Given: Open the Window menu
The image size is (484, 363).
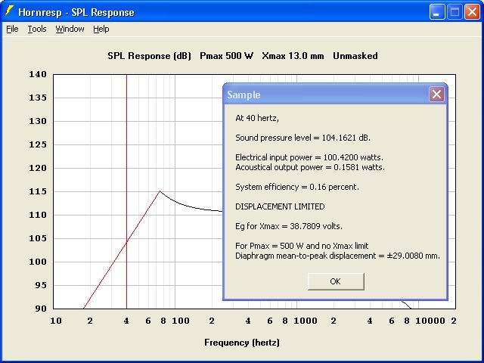Looking at the screenshot, I should 70,29.
